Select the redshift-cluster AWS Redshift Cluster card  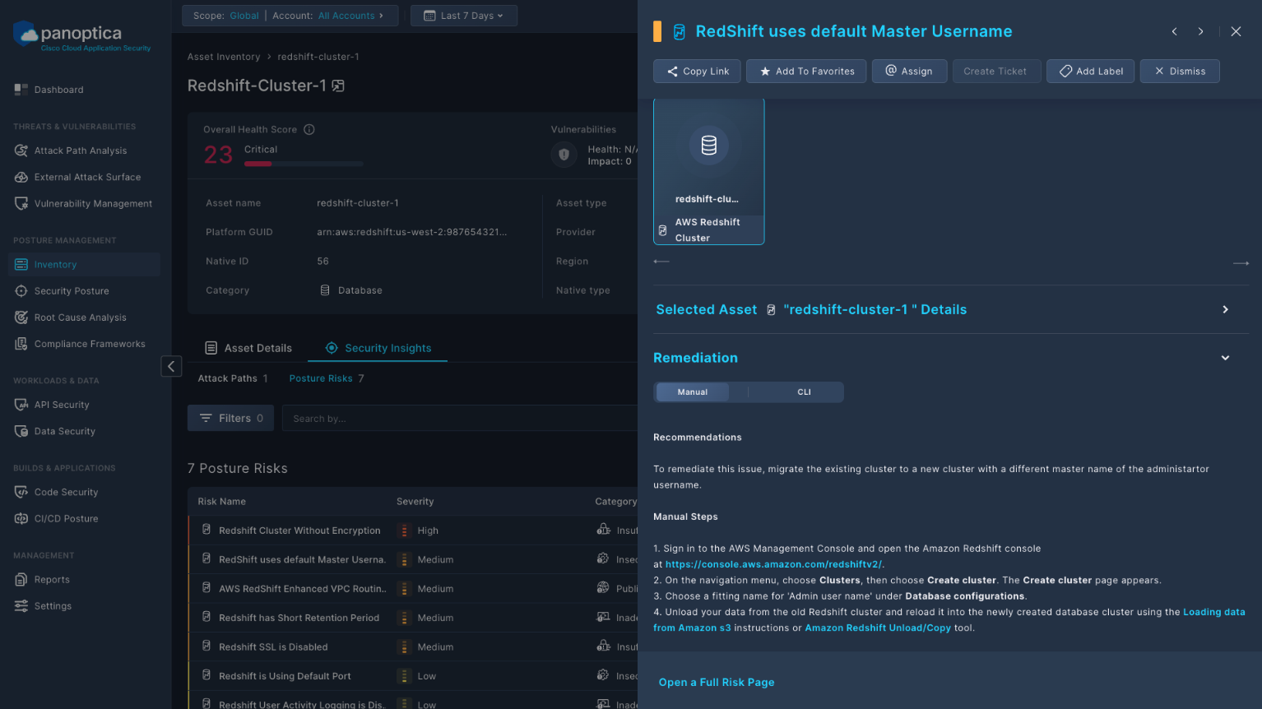coord(708,172)
